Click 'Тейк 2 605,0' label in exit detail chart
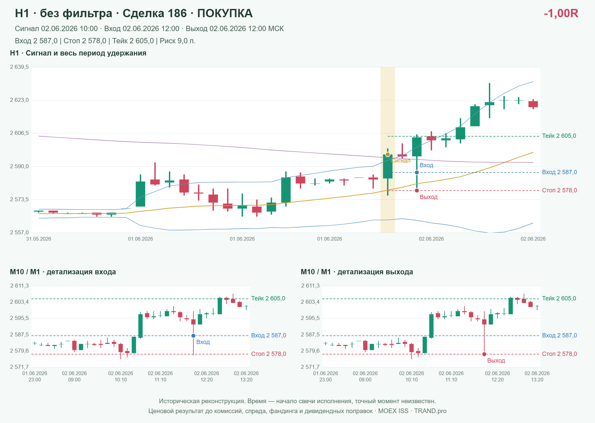This screenshot has width=595, height=423. coord(559,298)
